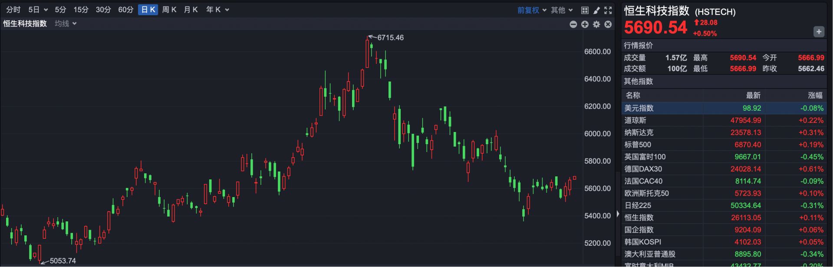This screenshot has height=267, width=833.
Task: Open the multi-chart grid layout icon
Action: click(585, 10)
